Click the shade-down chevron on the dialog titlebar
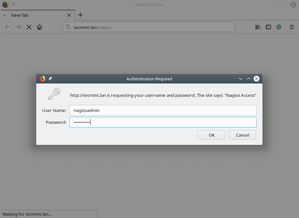The height and width of the screenshot is (218, 299). (241, 79)
